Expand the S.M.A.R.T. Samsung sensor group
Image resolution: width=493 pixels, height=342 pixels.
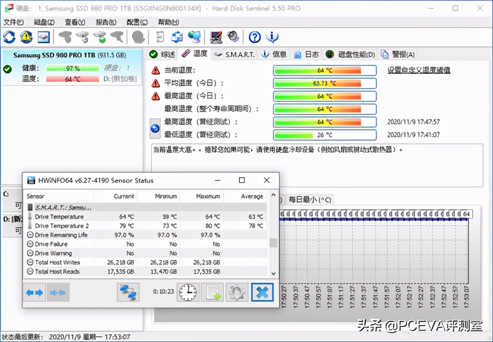30,207
